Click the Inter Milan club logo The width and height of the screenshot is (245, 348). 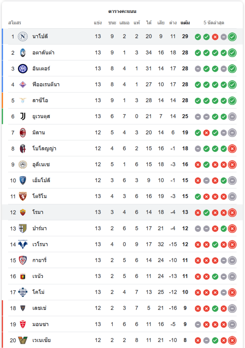[x=23, y=69]
